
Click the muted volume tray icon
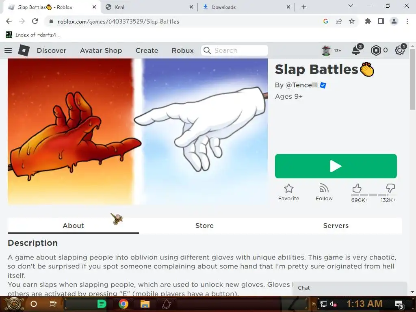tap(333, 304)
